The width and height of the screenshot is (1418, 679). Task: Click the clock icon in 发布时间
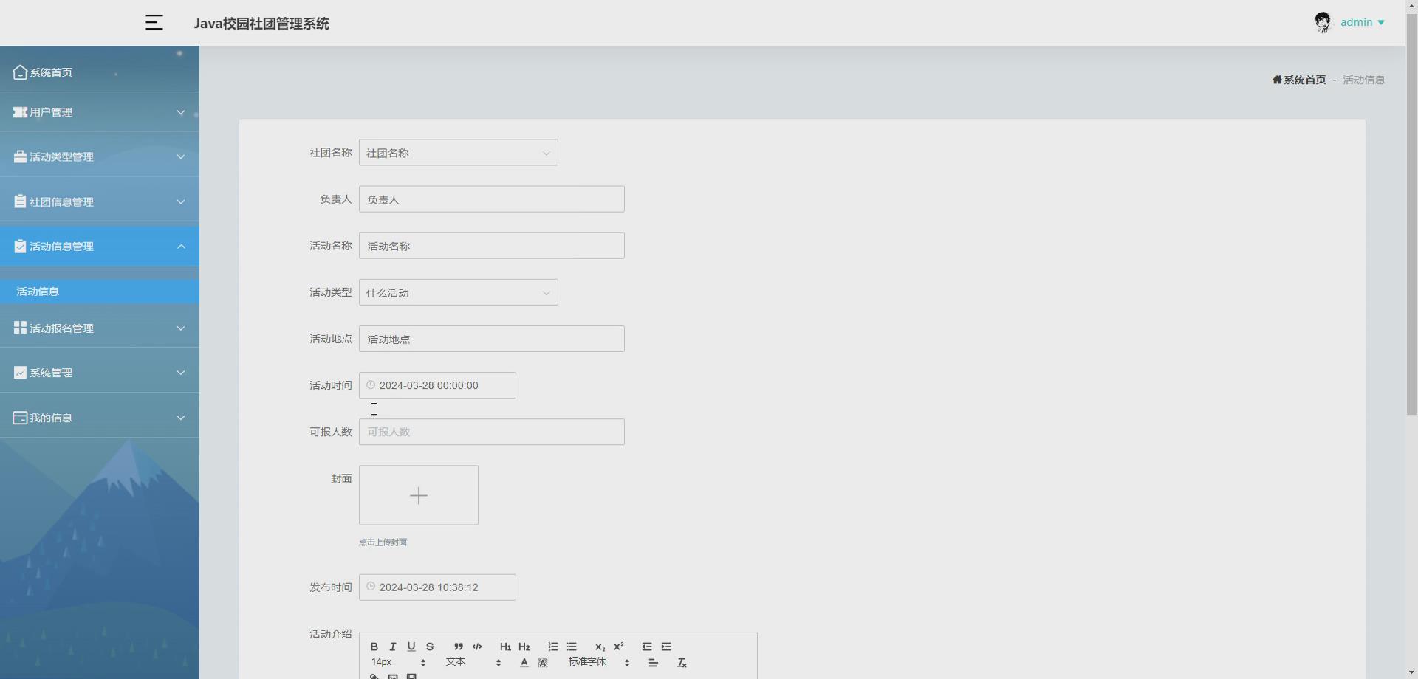[371, 587]
